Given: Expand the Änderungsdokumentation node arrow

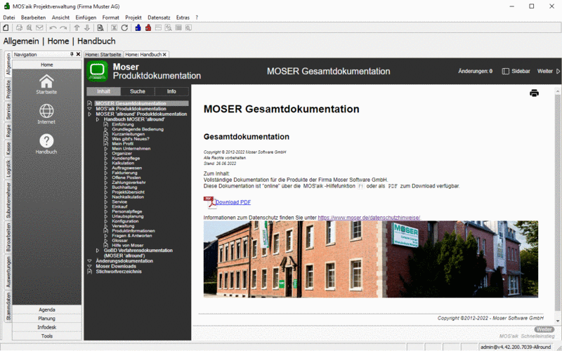Looking at the screenshot, I should tap(90, 261).
